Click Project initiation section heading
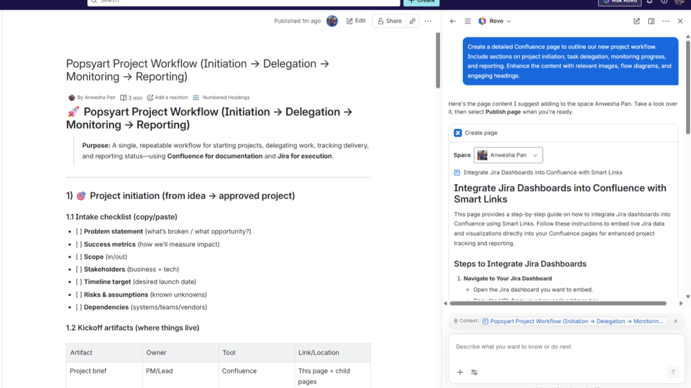 tap(181, 196)
